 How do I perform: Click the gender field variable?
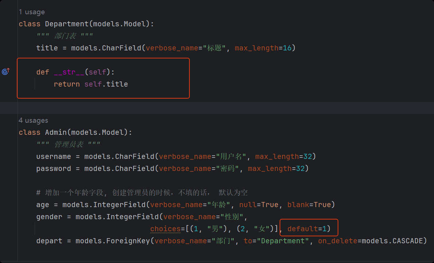pyautogui.click(x=49, y=217)
